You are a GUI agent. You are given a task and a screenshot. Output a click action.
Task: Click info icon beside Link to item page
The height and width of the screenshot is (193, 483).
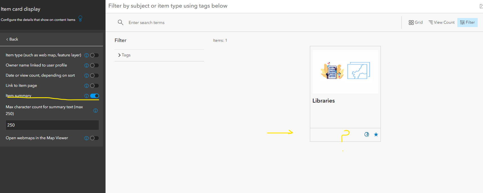coord(86,86)
